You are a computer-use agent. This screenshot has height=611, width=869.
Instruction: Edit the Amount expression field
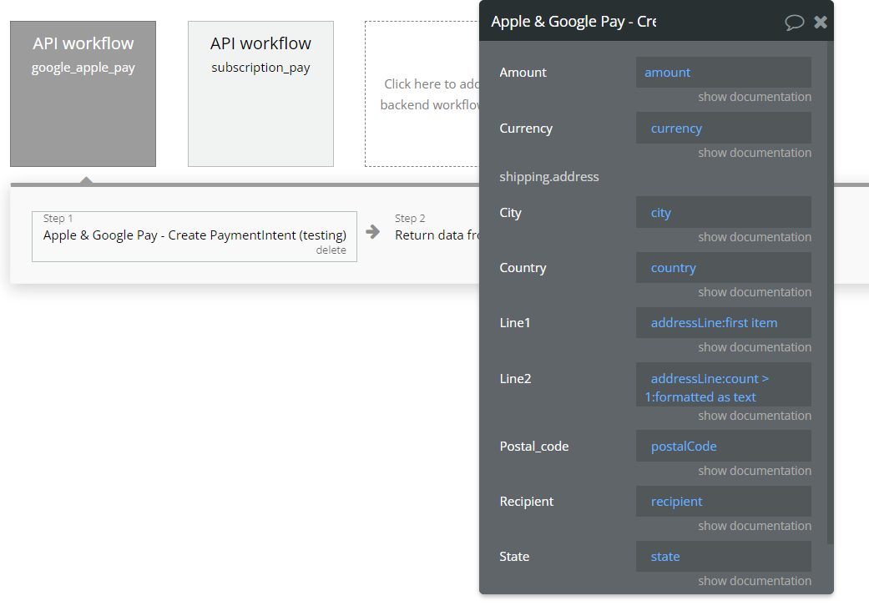pyautogui.click(x=723, y=72)
